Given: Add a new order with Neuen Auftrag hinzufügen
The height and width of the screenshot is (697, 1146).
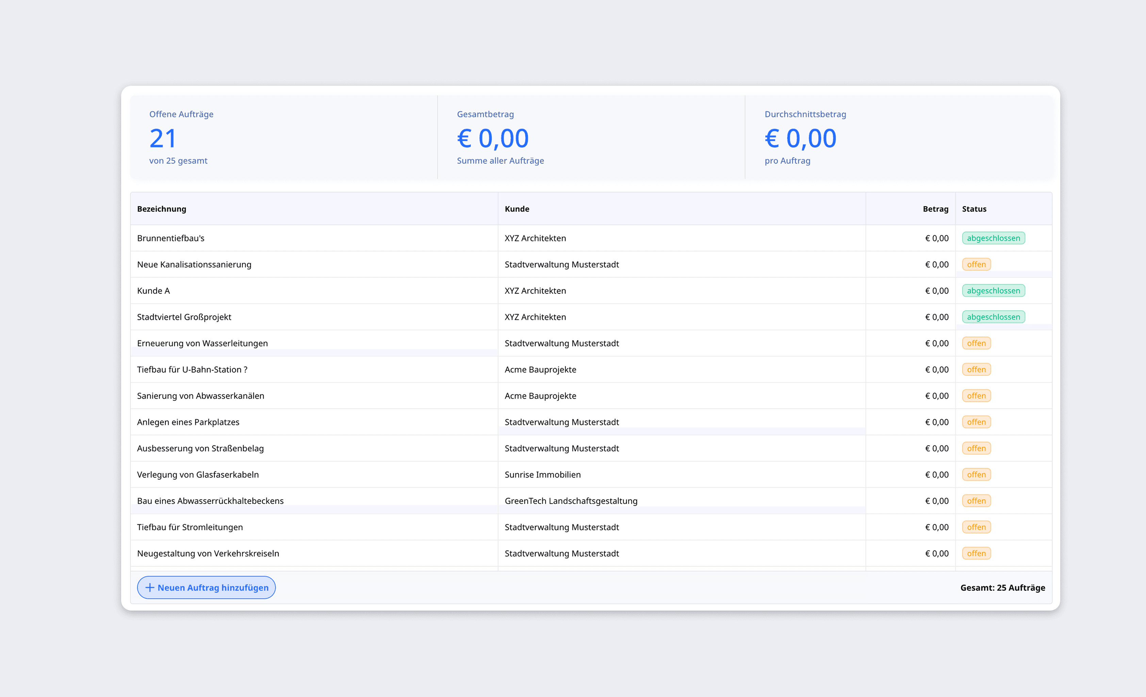Looking at the screenshot, I should coord(207,588).
